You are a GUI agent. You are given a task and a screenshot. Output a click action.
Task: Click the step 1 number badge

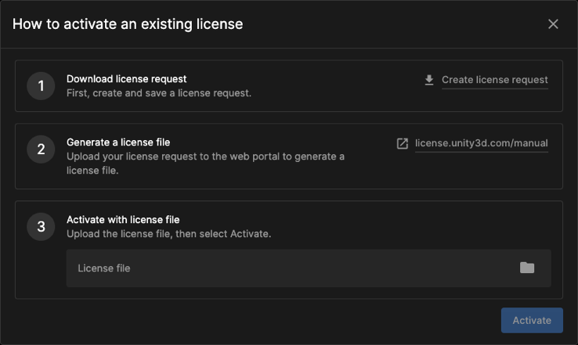click(x=41, y=86)
